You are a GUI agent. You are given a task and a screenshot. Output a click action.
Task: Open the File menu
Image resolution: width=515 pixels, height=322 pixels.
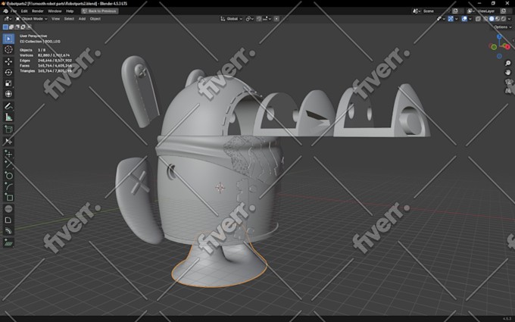coord(14,11)
